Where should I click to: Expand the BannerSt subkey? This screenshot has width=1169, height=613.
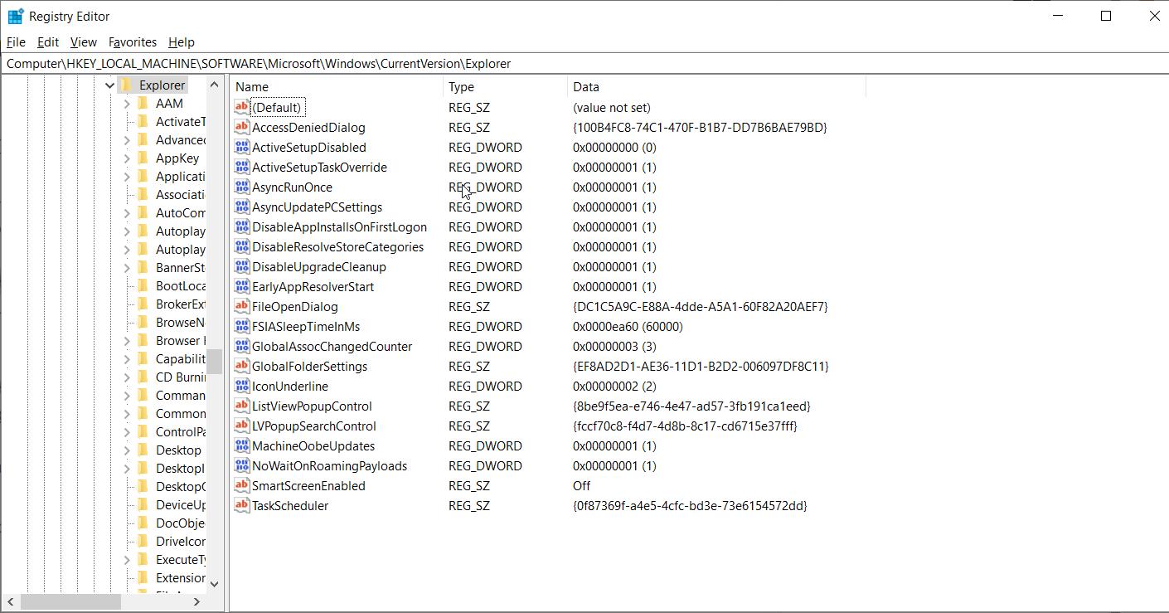pos(127,268)
